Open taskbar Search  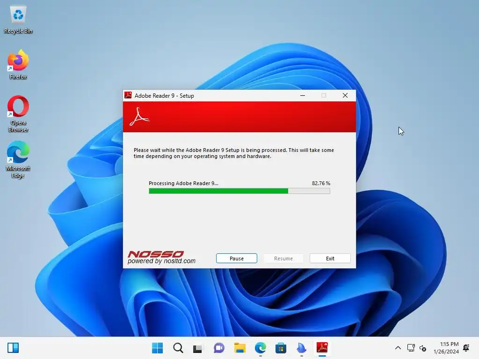click(x=178, y=348)
